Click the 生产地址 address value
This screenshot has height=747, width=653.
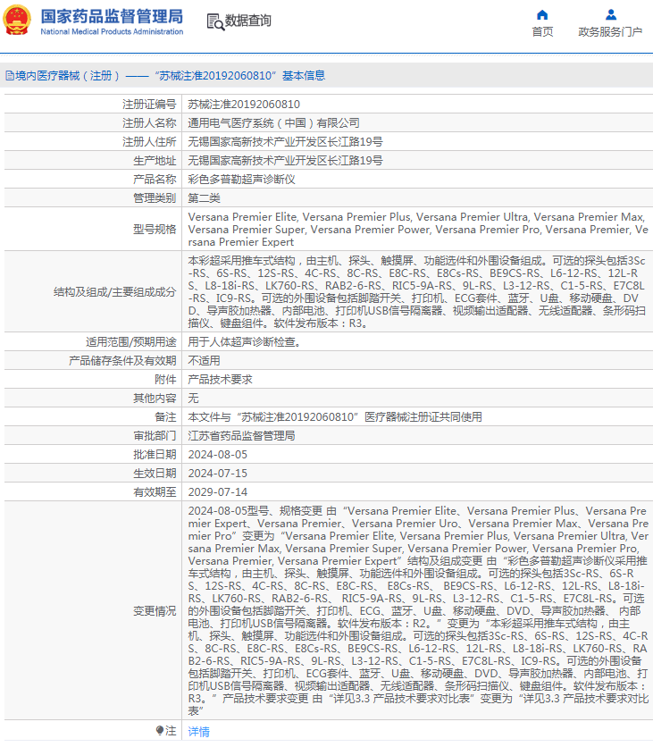[x=285, y=161]
